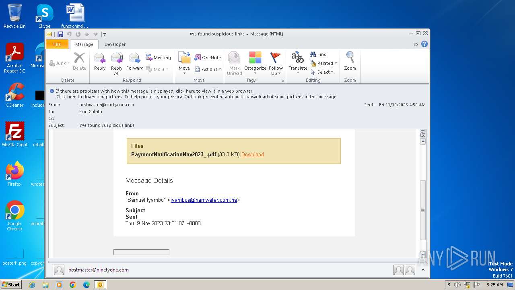This screenshot has width=515, height=290.
Task: Forward this message
Action: click(135, 62)
